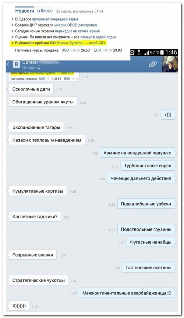This screenshot has height=318, width=184.
Task: Click the USD exchange rate link
Action: 65,50
